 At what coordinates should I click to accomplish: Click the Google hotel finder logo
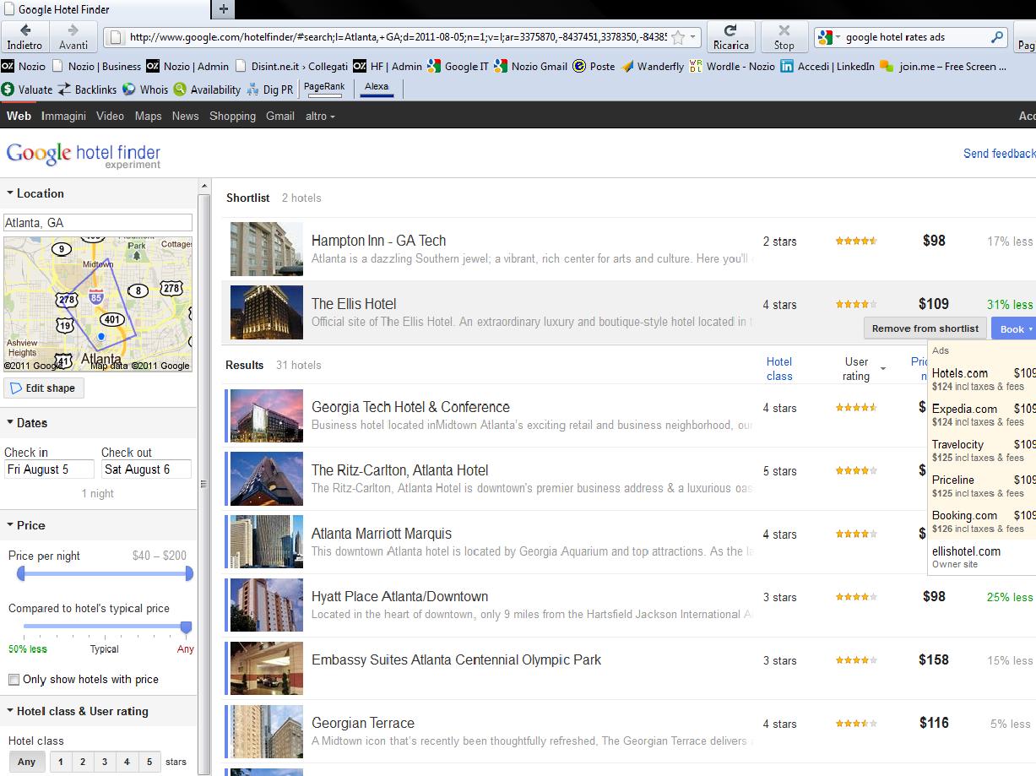pos(84,155)
